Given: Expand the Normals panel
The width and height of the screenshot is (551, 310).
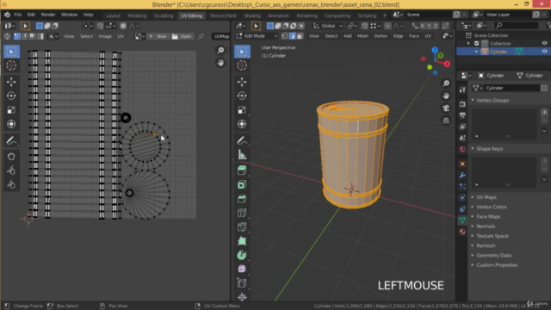Looking at the screenshot, I should coord(486,226).
